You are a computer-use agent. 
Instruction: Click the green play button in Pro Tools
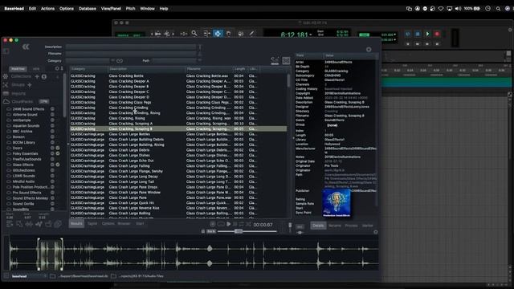coord(427,34)
